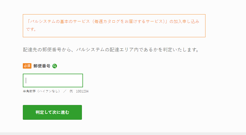The height and width of the screenshot is (135, 246).
Task: Click the 例 label before the example
Action: [x=71, y=91]
